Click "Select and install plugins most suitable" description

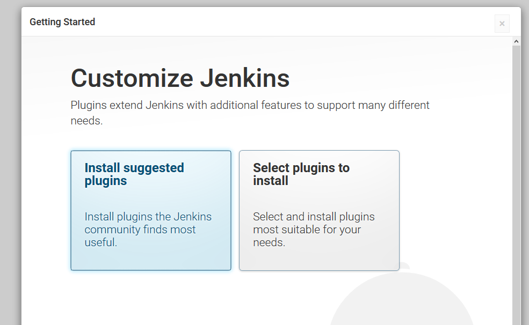tap(314, 230)
